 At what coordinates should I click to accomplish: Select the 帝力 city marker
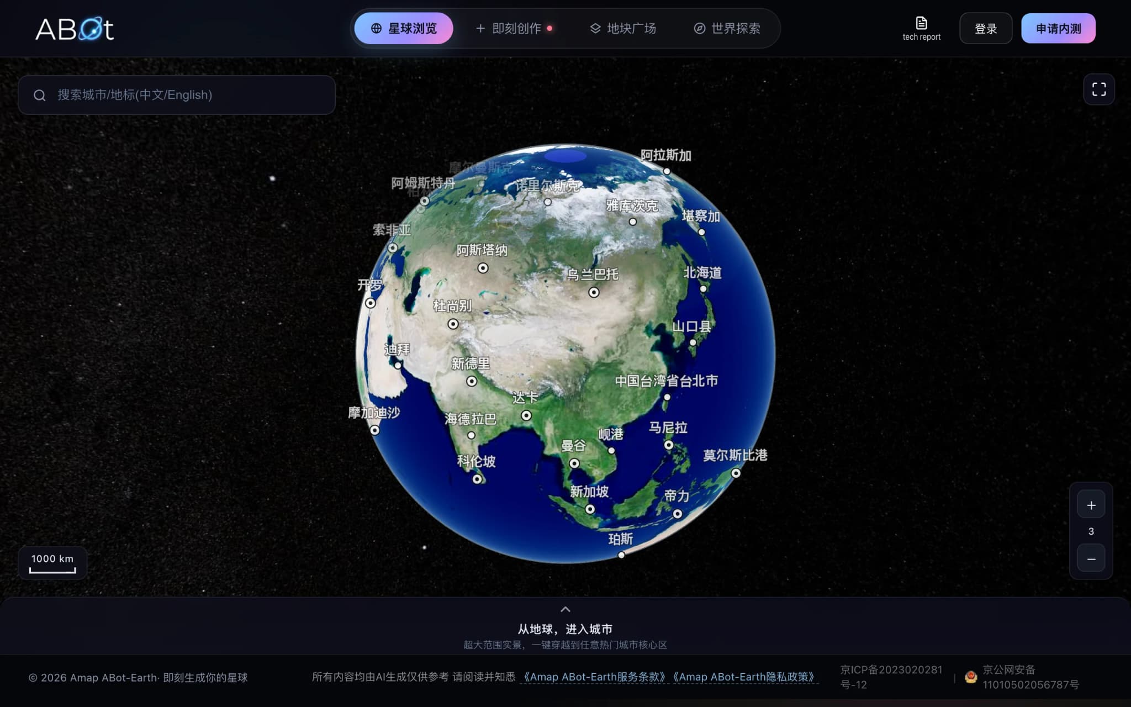pyautogui.click(x=678, y=514)
